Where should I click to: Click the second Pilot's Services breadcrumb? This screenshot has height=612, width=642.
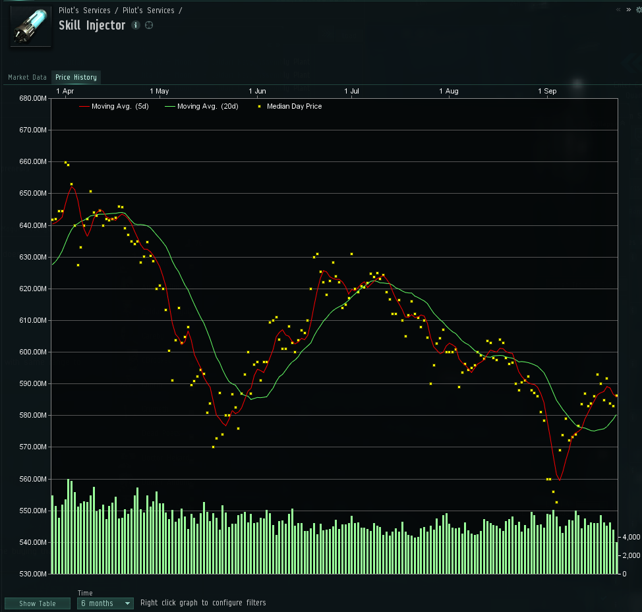tap(148, 11)
